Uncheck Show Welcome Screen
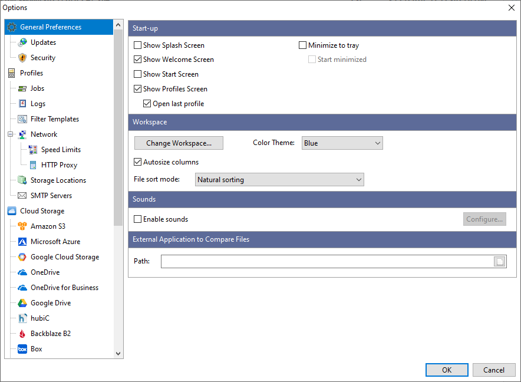This screenshot has height=382, width=521. [x=137, y=60]
